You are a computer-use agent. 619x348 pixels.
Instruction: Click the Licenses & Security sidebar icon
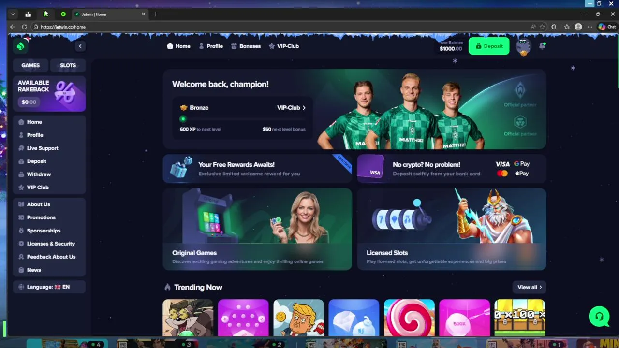pyautogui.click(x=21, y=244)
